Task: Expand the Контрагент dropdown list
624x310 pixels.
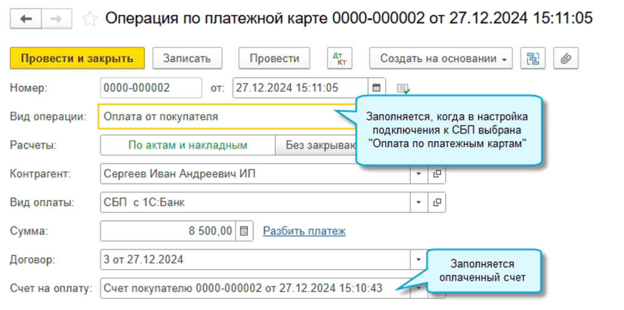Action: point(419,174)
